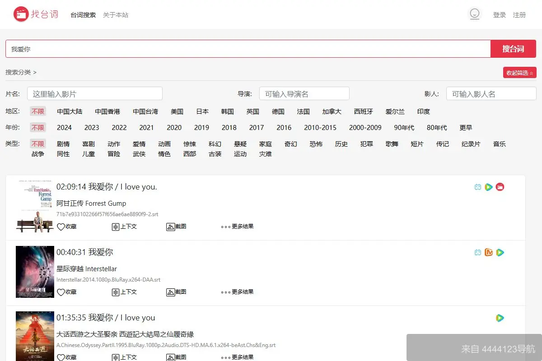Click heart 收藏 icon under Forrest Gump

pyautogui.click(x=61, y=227)
